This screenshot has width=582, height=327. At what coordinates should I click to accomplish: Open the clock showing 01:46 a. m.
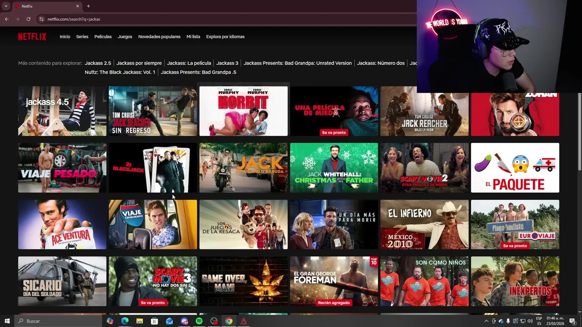click(555, 321)
